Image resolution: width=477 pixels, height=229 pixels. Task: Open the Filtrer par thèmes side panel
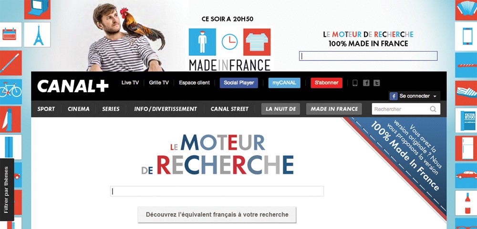click(x=7, y=189)
